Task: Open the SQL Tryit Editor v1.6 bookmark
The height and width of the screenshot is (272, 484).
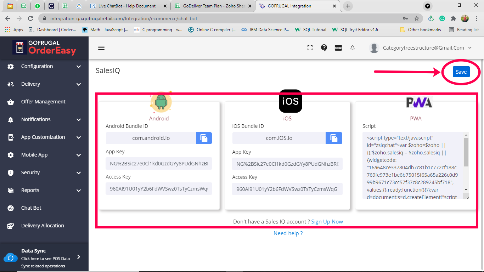Action: [x=355, y=30]
